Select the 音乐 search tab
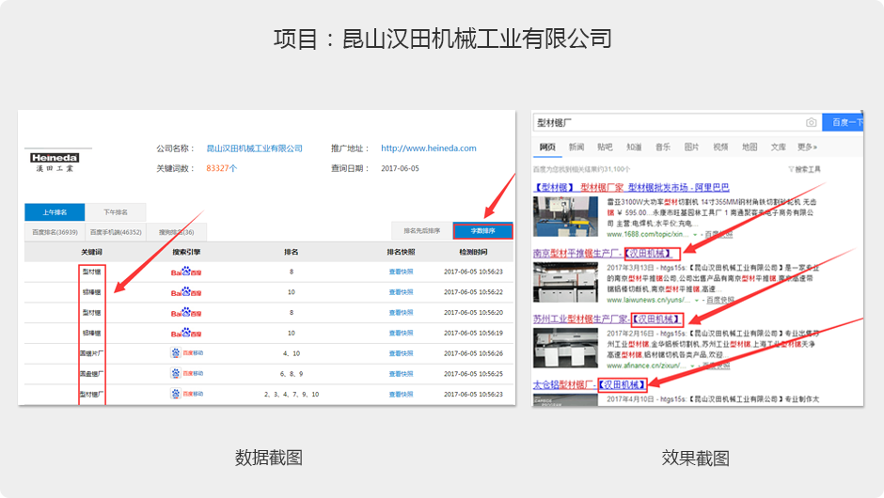 tap(663, 147)
